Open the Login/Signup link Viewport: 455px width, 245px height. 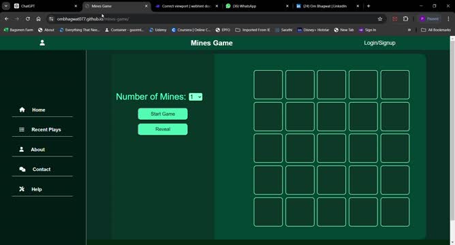(x=379, y=43)
